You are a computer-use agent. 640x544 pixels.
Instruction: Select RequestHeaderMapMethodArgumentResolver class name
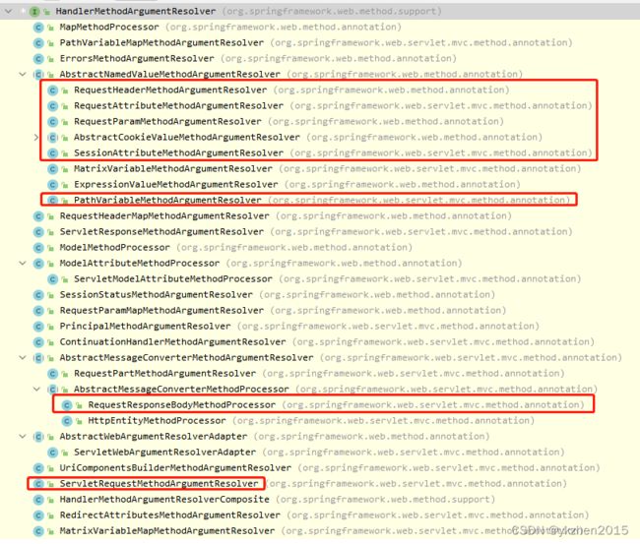[x=164, y=215]
